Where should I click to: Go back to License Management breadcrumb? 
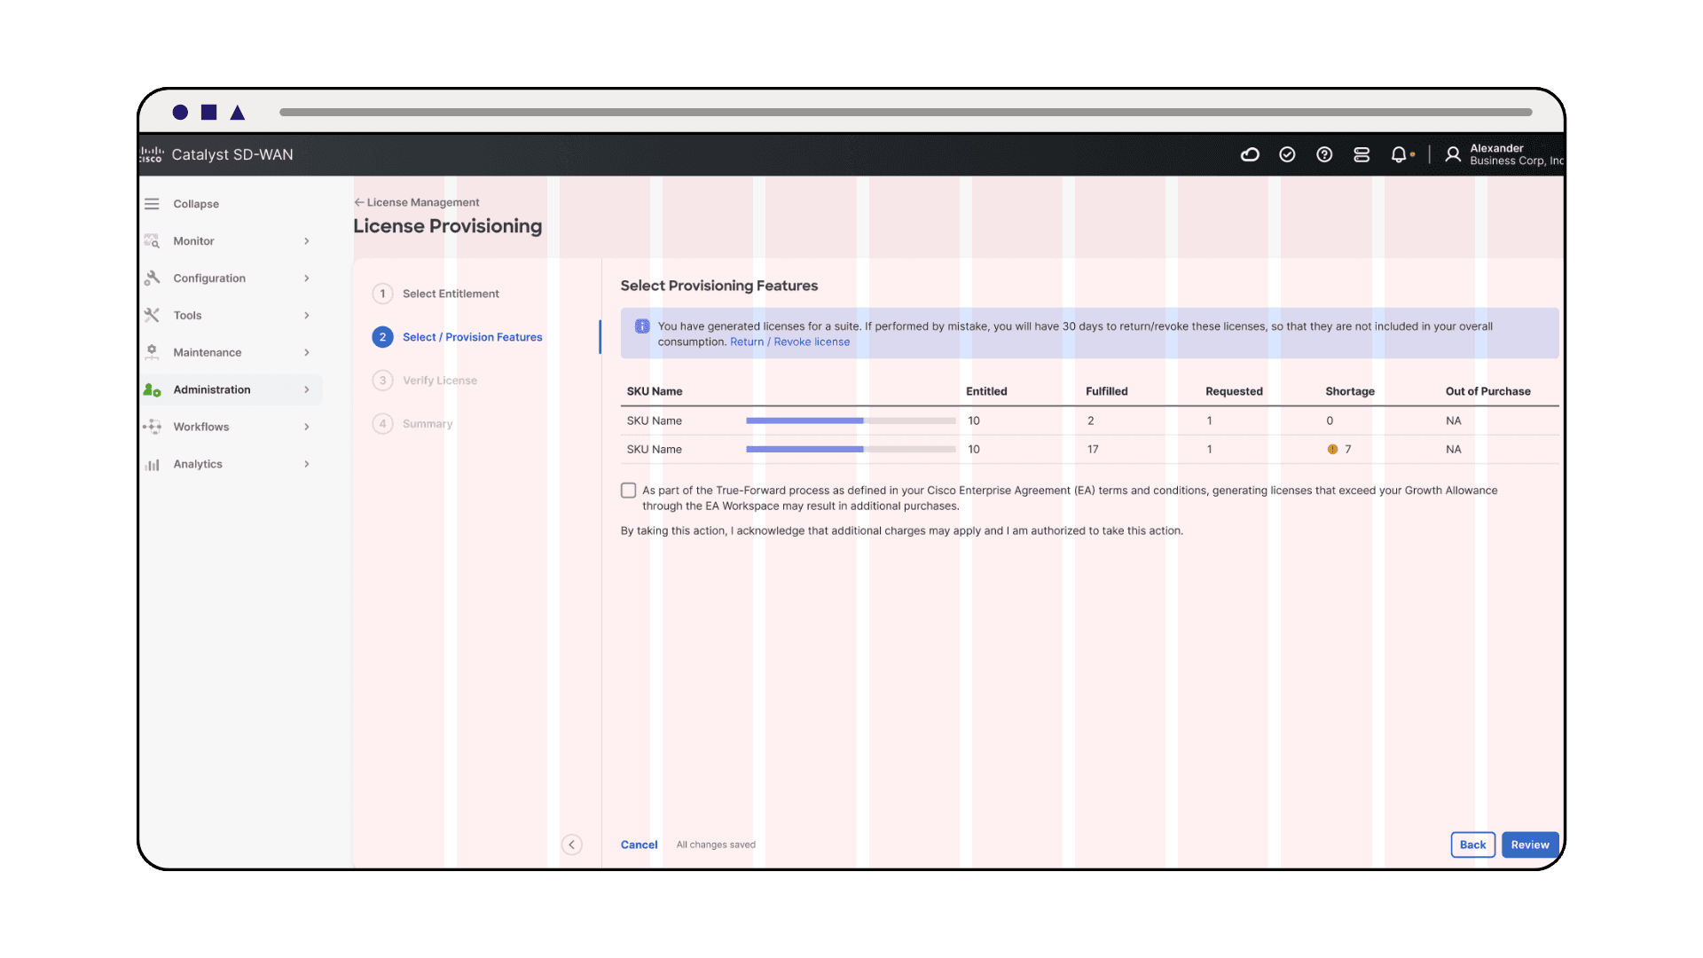coord(417,203)
